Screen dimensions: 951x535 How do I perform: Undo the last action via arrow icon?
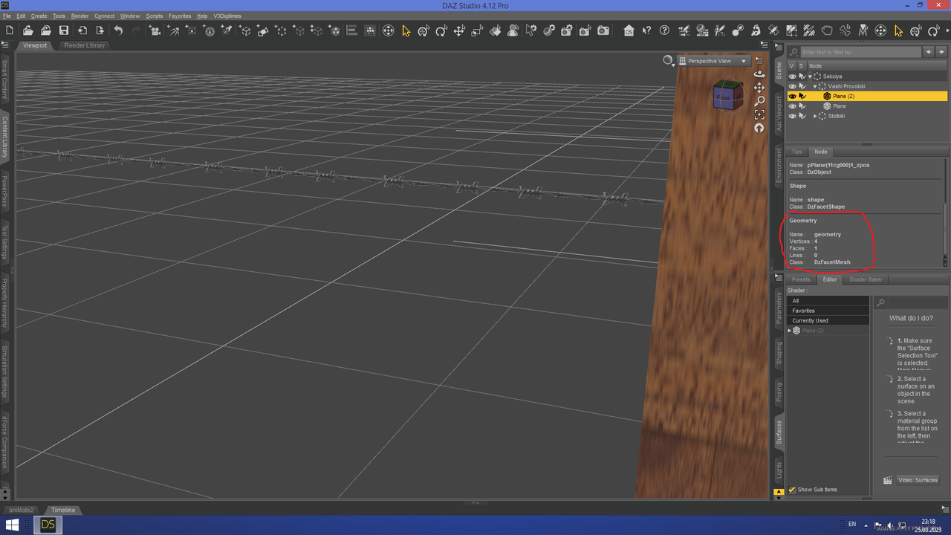(x=118, y=30)
